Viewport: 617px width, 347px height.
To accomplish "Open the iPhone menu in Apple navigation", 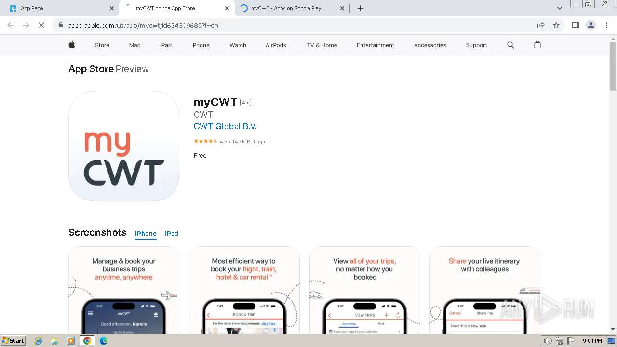I will coord(200,45).
